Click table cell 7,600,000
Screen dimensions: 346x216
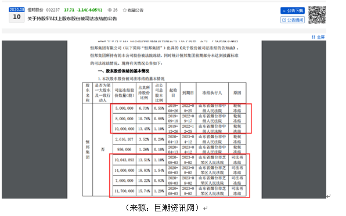coord(124,181)
